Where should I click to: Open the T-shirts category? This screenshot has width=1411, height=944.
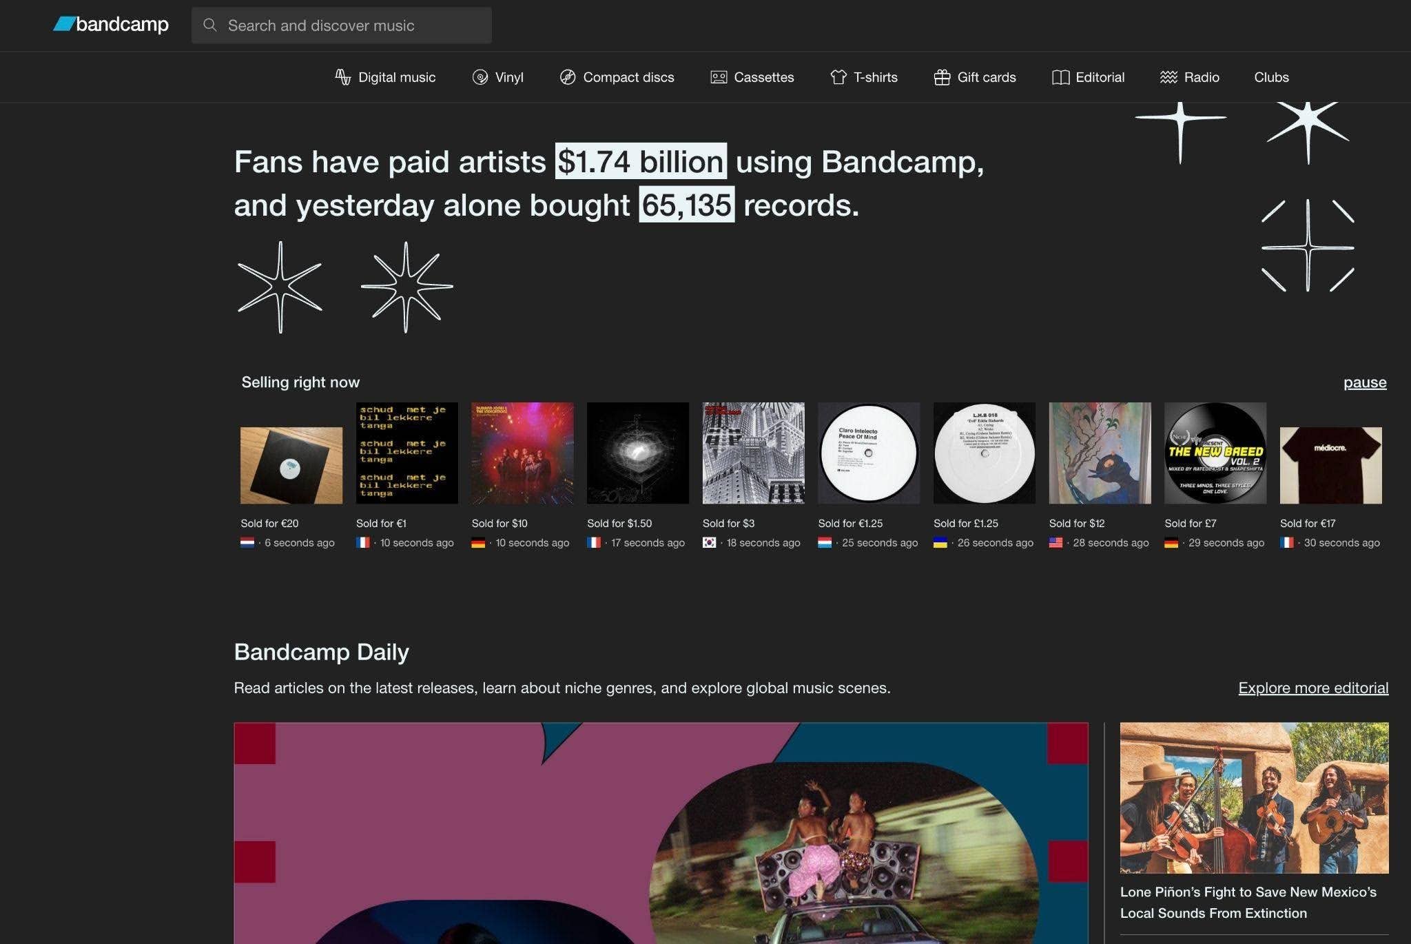click(864, 77)
